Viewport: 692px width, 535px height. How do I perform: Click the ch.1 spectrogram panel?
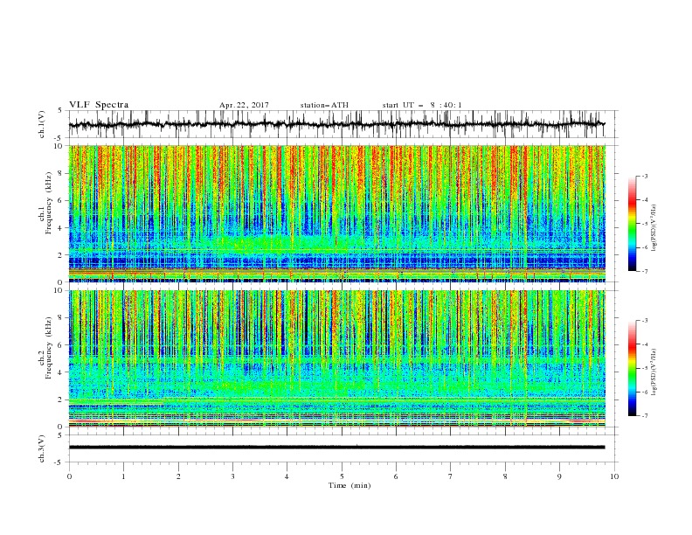coord(336,213)
